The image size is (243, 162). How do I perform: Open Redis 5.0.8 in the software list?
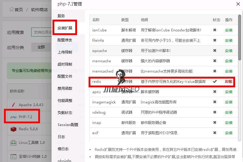[x=28, y=129]
